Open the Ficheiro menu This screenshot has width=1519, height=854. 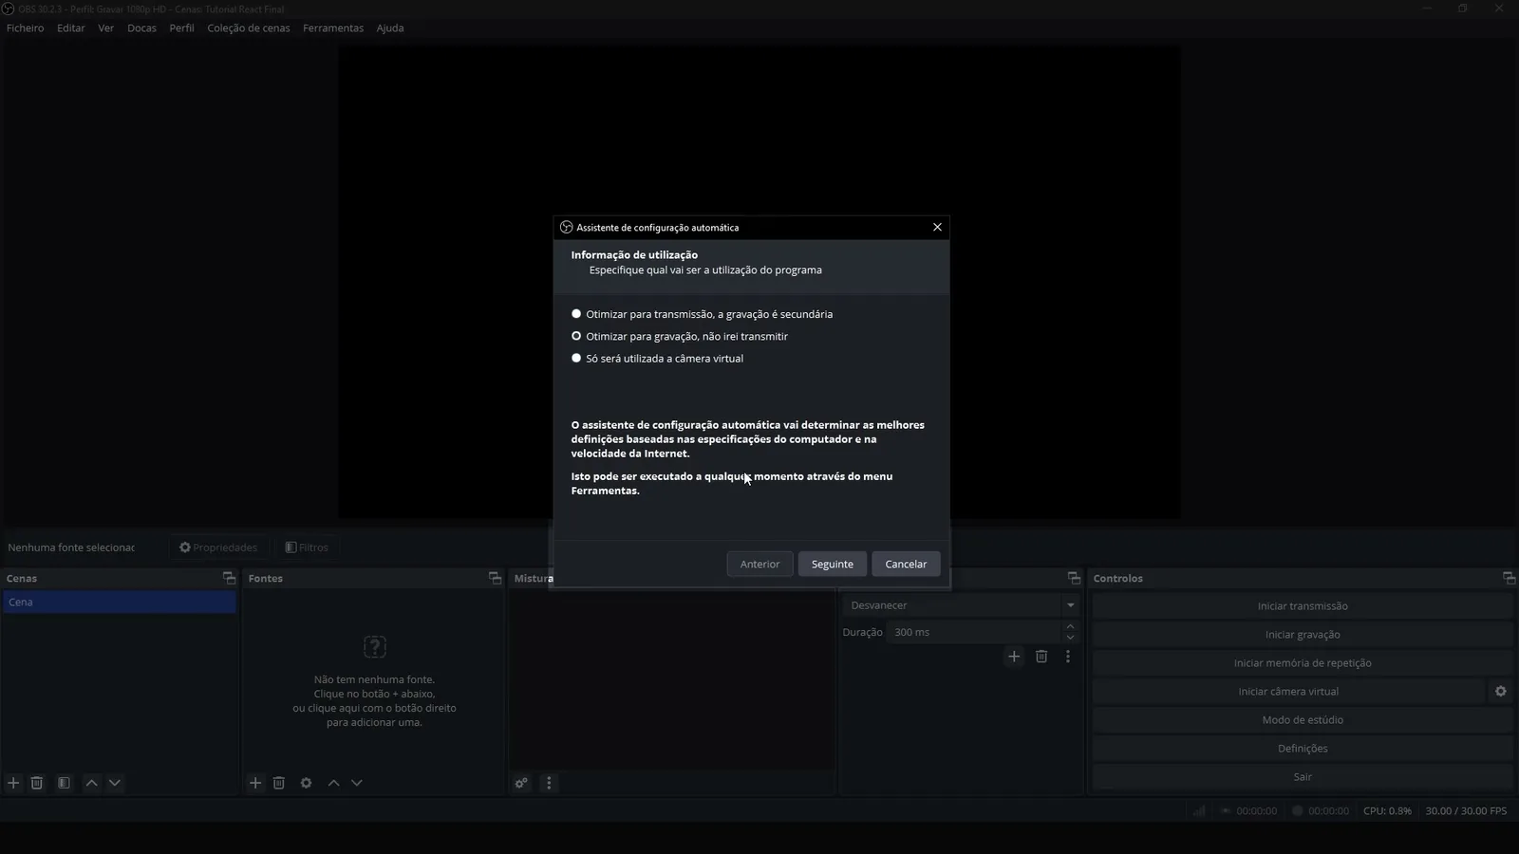(26, 28)
